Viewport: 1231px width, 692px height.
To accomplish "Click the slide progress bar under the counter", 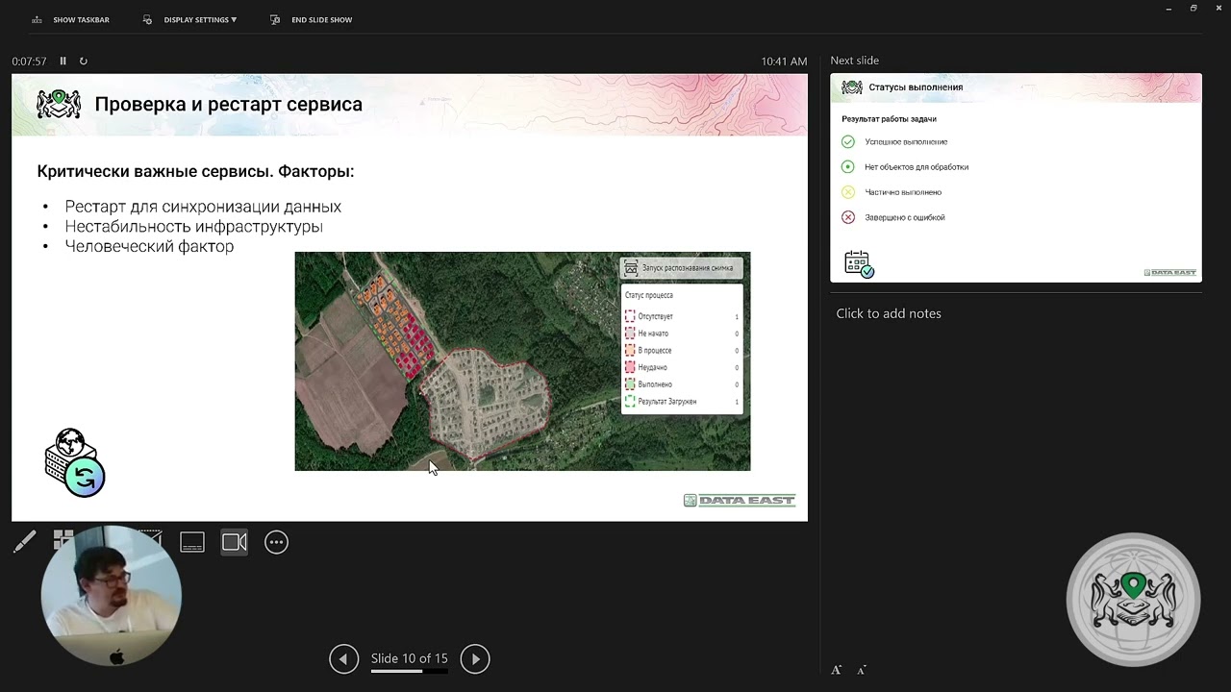I will [410, 671].
